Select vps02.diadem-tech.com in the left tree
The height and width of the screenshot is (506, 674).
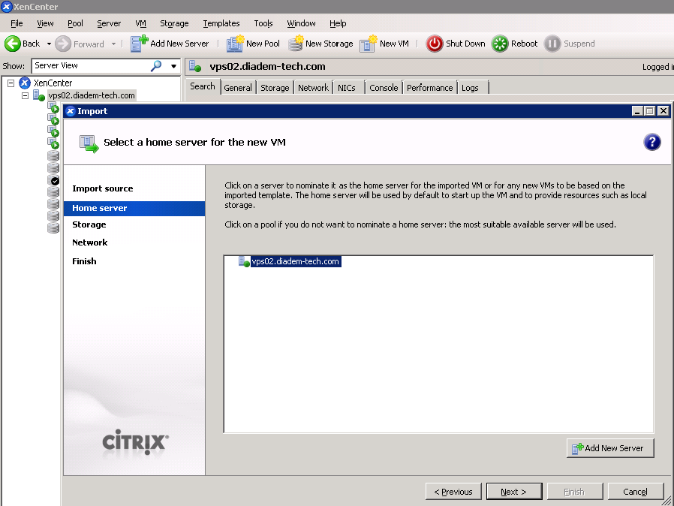pos(92,95)
